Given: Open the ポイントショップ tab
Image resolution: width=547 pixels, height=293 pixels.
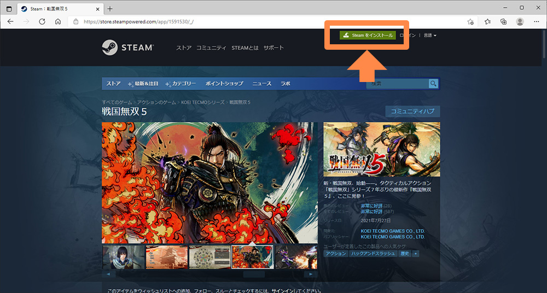Looking at the screenshot, I should 224,84.
